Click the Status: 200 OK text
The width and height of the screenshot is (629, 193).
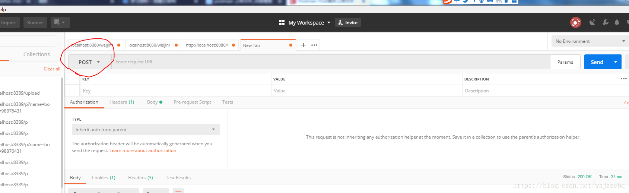(577, 177)
